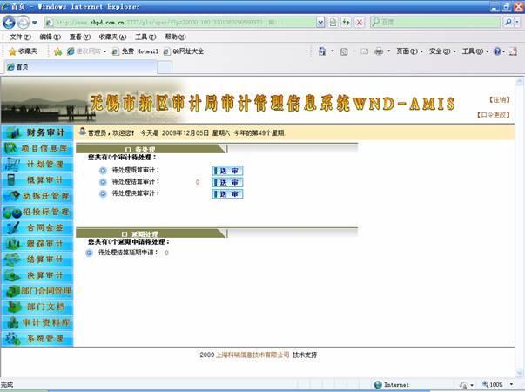
Task: Open the 工具(T) menu bar item
Action: (145, 37)
